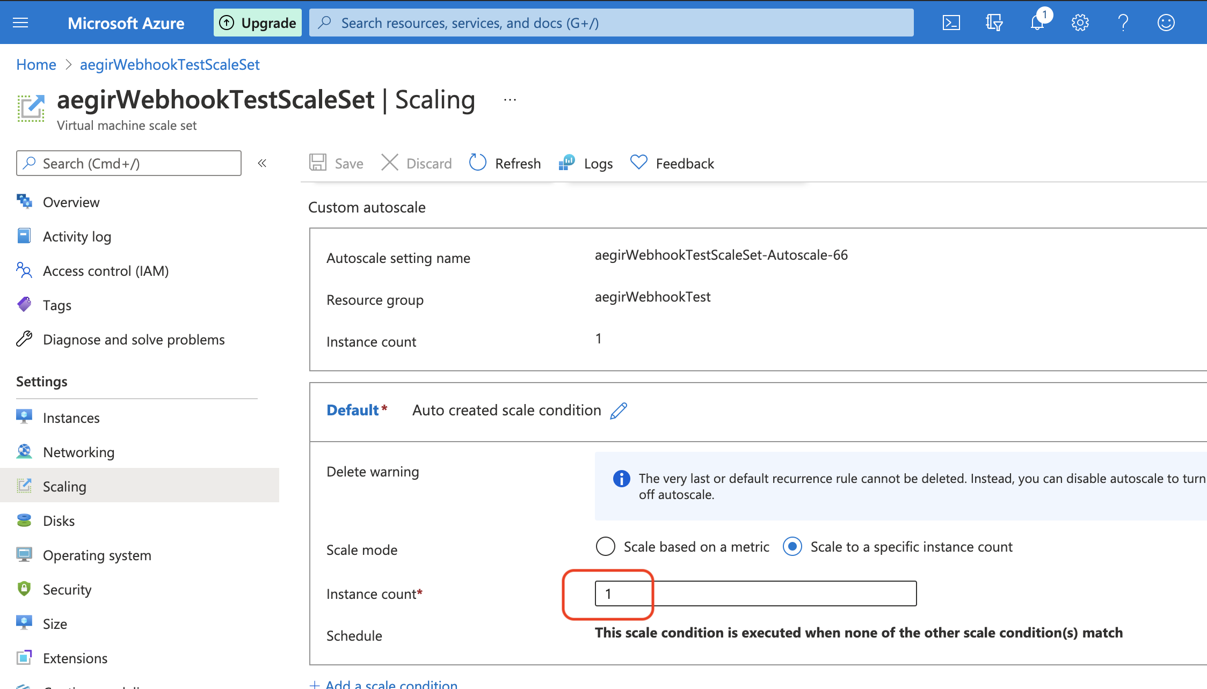Click the Custom autoscale heading
Screen dimensions: 1207x689
click(367, 208)
